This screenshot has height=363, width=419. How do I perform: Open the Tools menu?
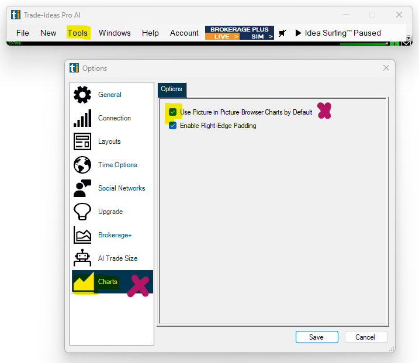77,33
